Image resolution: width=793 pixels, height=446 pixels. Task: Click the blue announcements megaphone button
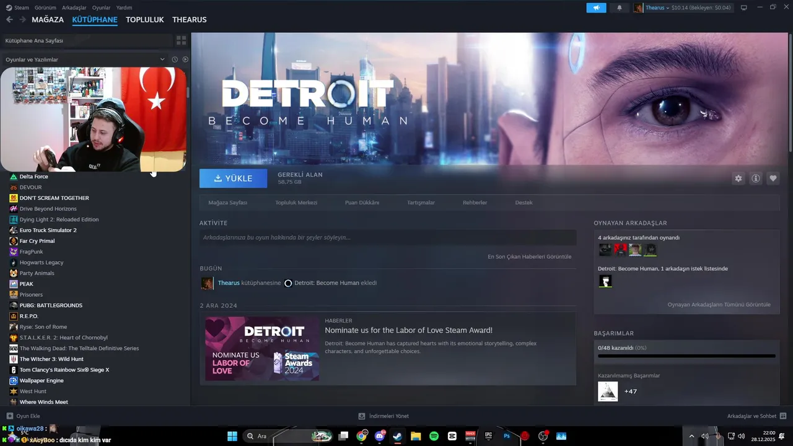tap(596, 7)
